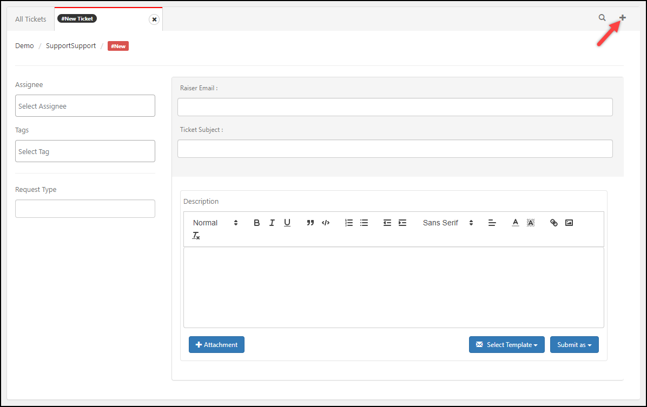This screenshot has width=647, height=407.
Task: Open the text color picker
Action: point(516,223)
